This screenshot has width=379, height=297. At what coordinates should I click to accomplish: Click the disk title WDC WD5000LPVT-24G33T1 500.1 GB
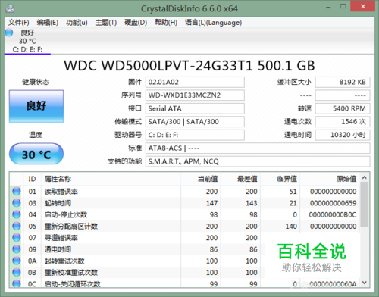[189, 66]
